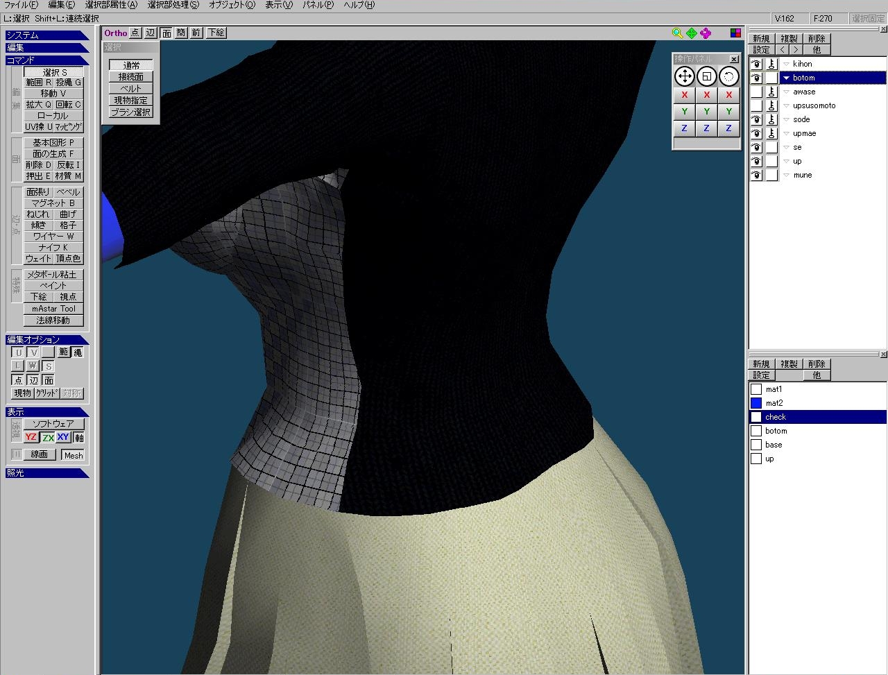This screenshot has height=675, width=888.
Task: Select the blue mat2 material swatch
Action: tap(756, 403)
